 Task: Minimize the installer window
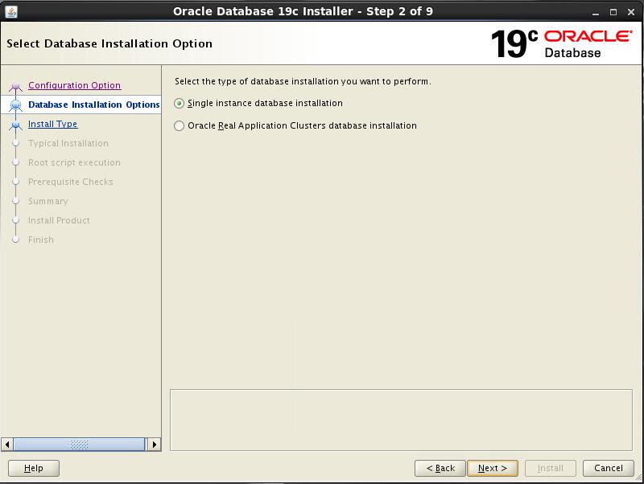(x=594, y=11)
